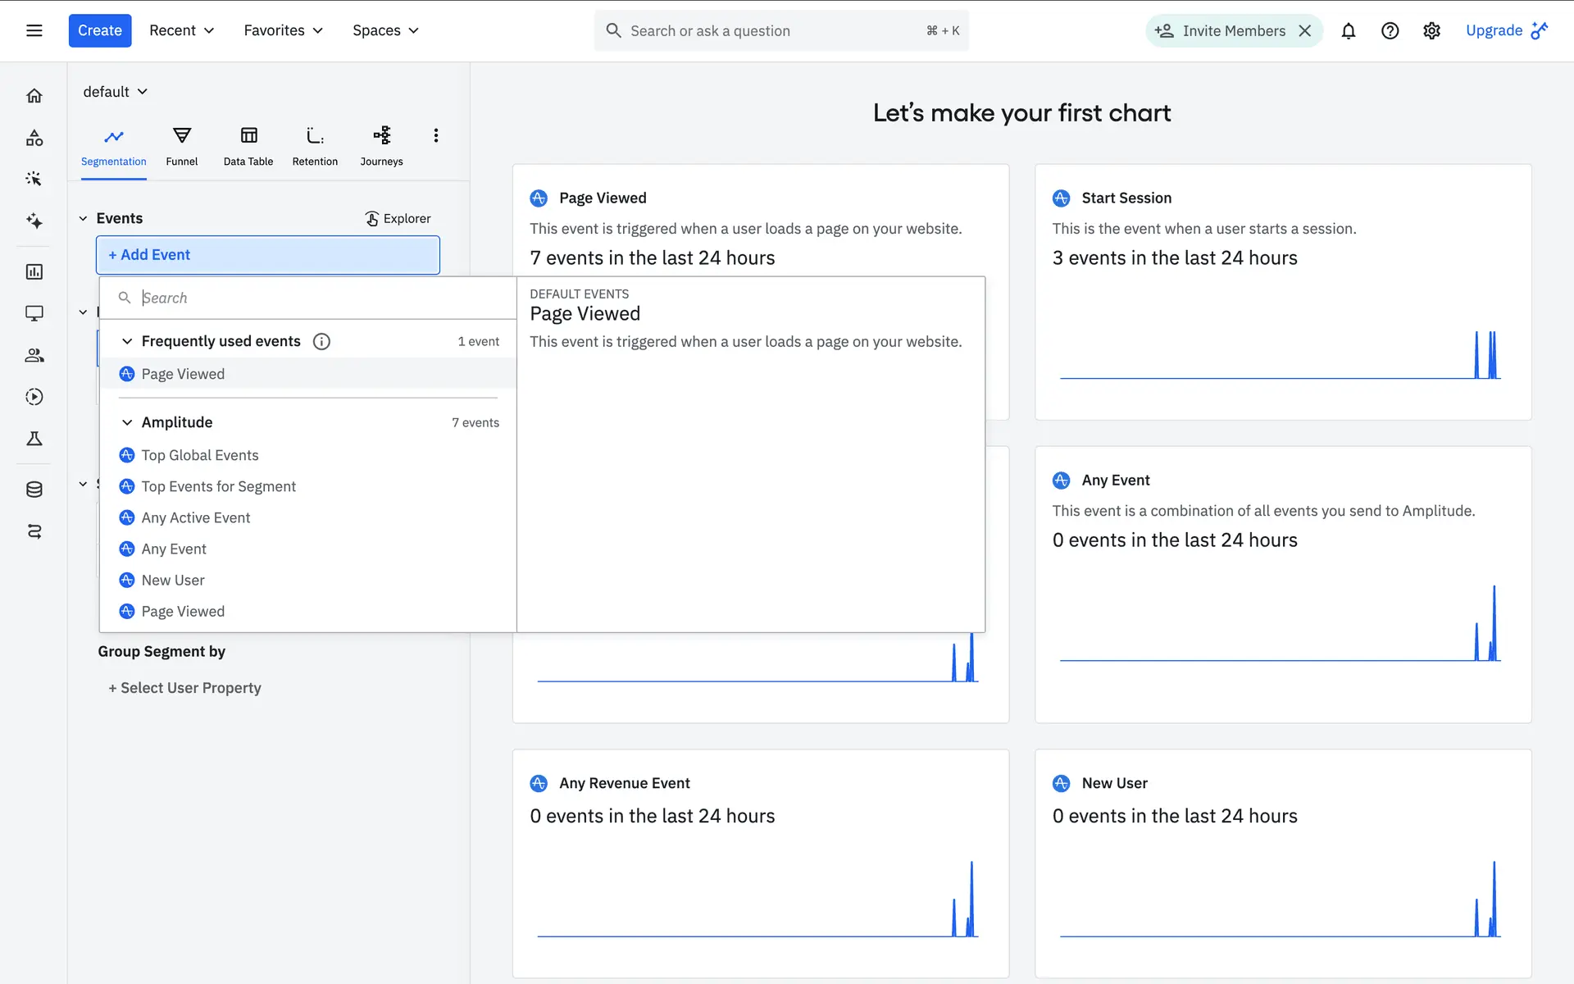This screenshot has width=1574, height=984.
Task: Open notifications bell icon
Action: 1348,31
